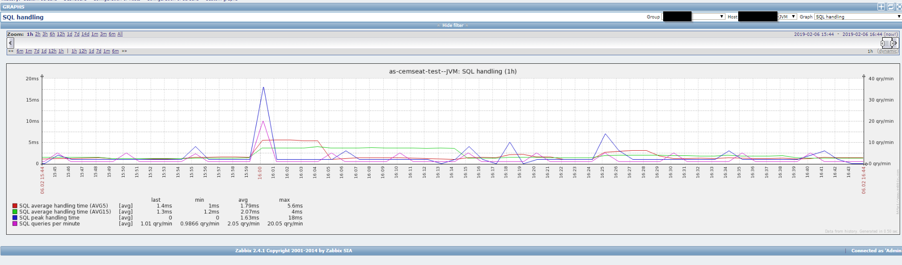Screen dimensions: 902x265
Task: Set zoom to 12h
Action: [x=61, y=34]
